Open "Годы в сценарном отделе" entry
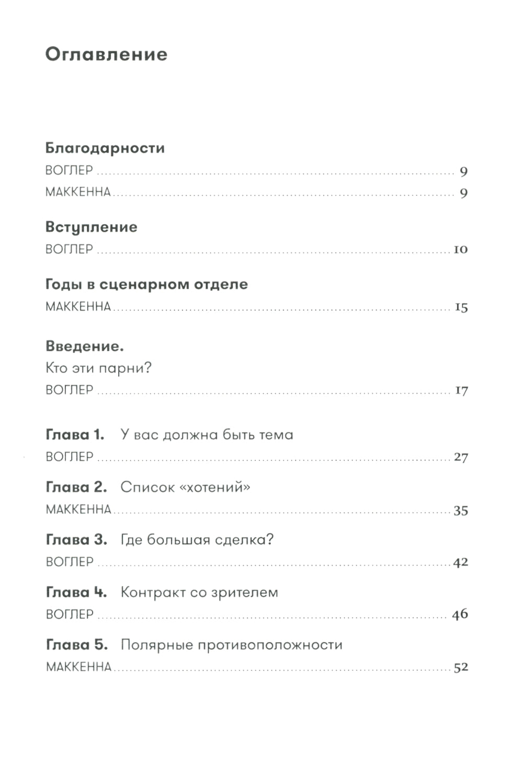523x769 pixels. click(147, 284)
